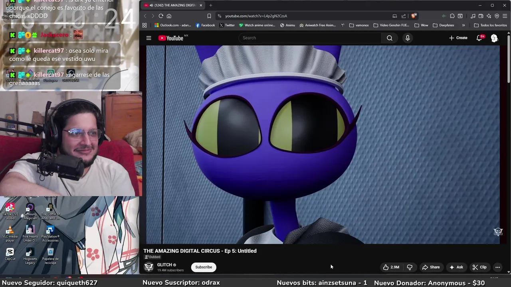Image resolution: width=511 pixels, height=287 pixels.
Task: Show hidden bookmarks chevron
Action: (x=463, y=25)
